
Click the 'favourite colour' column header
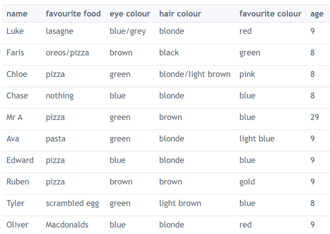coord(270,14)
